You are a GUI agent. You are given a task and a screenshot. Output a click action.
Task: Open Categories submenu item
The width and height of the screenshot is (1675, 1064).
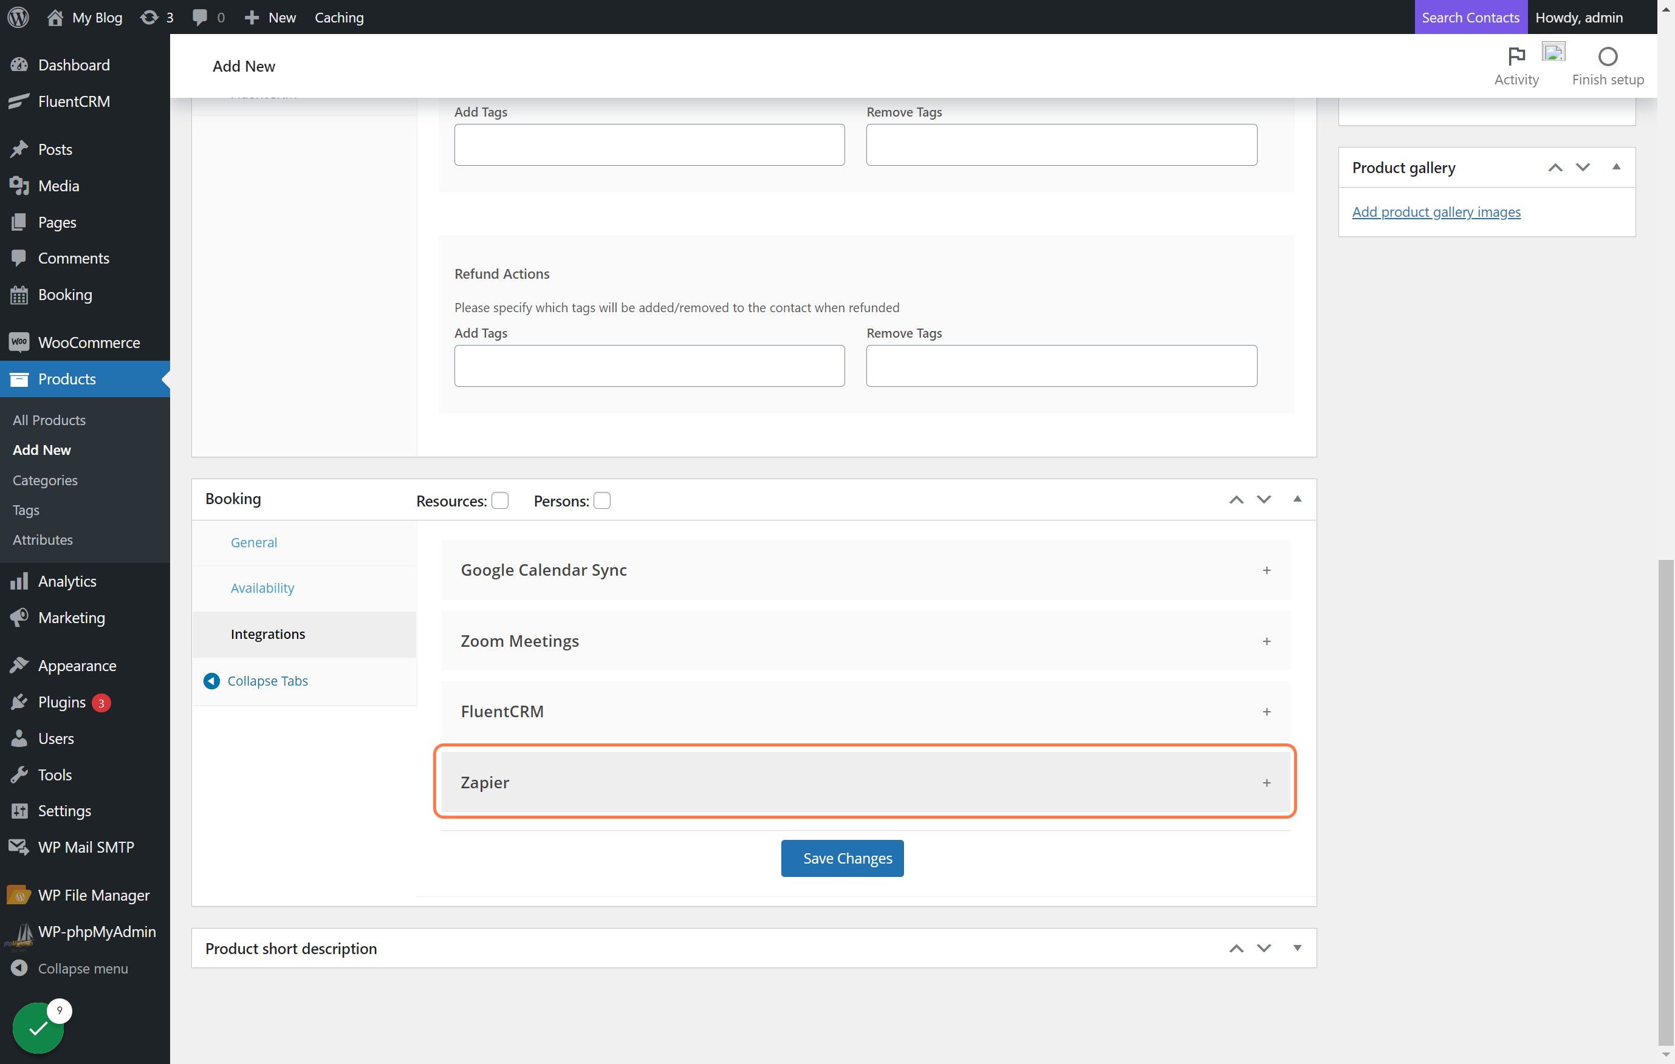click(44, 479)
